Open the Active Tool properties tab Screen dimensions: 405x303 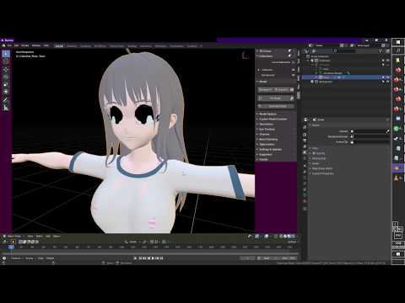(305, 127)
